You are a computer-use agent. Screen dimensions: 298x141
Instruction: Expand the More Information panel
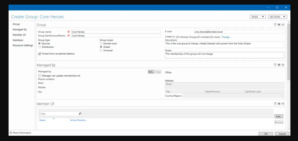pos(11,133)
